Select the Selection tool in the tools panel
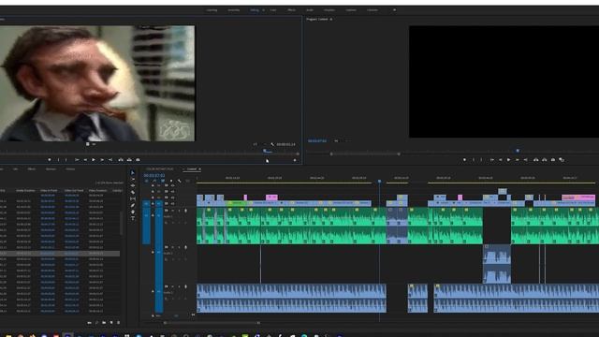 [x=133, y=172]
